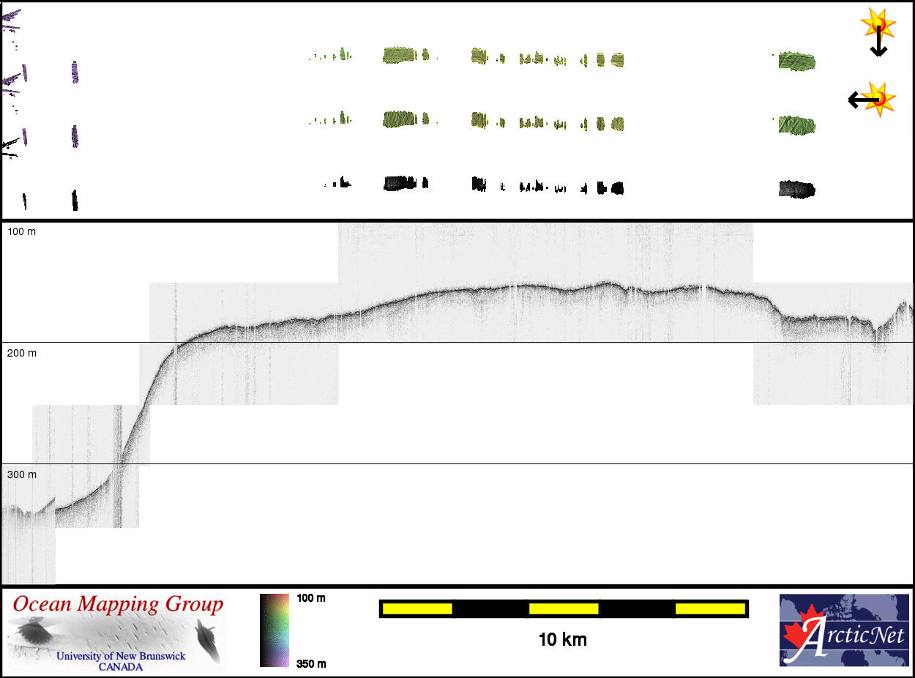This screenshot has width=915, height=678.
Task: Select the University of New Brunswick text
Action: pyautogui.click(x=121, y=656)
